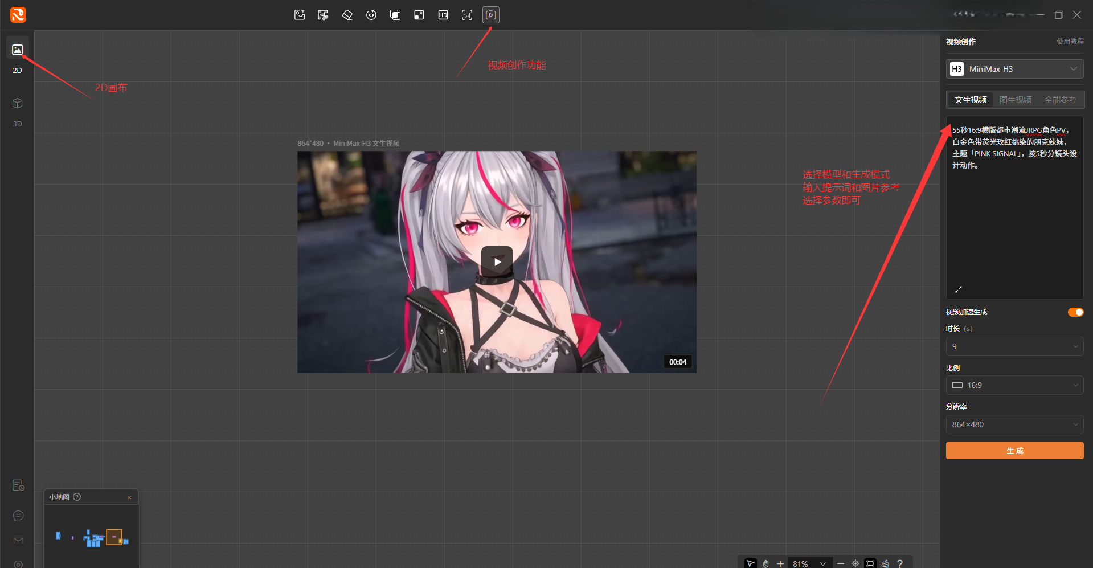Click the prompt extraction icon in toolbar
The height and width of the screenshot is (568, 1093).
click(x=467, y=15)
